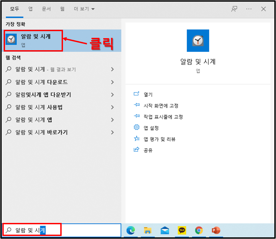This screenshot has height=239, width=276.
Task: Open File Explorer from the taskbar
Action: pyautogui.click(x=147, y=230)
